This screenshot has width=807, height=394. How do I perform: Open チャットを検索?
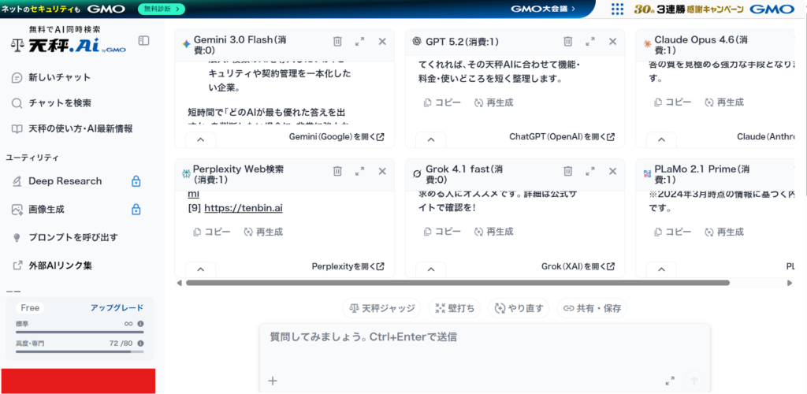click(x=51, y=103)
